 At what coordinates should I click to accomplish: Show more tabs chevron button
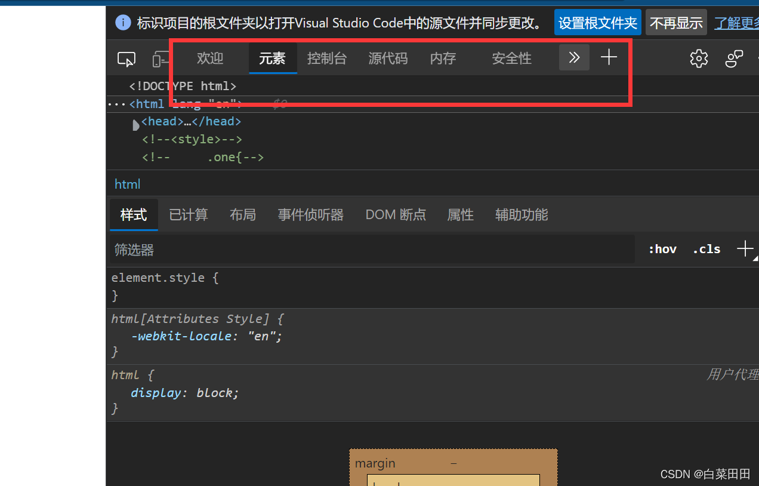(x=574, y=57)
